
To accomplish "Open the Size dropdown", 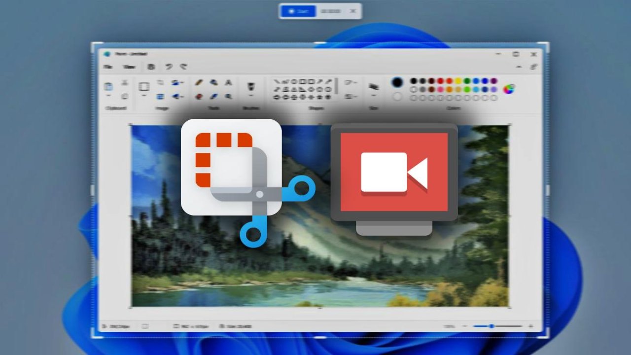I will [x=374, y=96].
